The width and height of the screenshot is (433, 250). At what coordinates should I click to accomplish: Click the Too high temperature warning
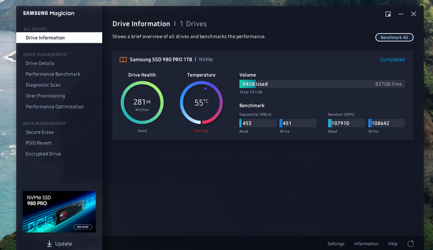(x=201, y=131)
